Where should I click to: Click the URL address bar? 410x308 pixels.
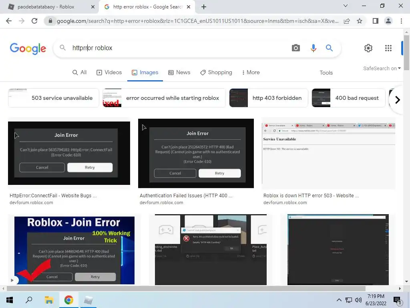(197, 21)
